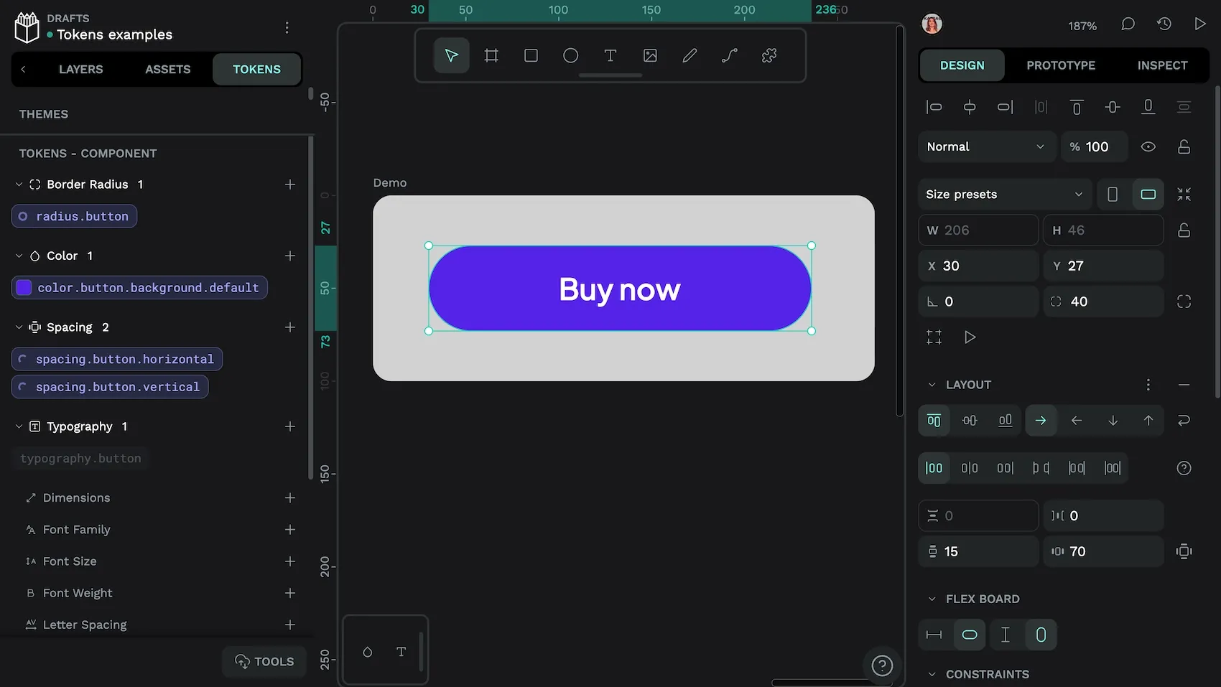1221x687 pixels.
Task: Switch to the Layers tab
Action: point(80,69)
